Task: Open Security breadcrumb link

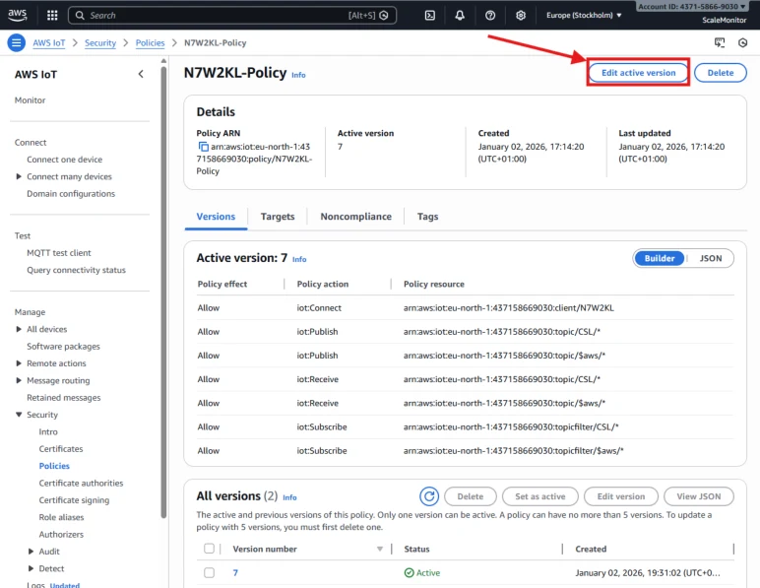Action: pos(100,42)
